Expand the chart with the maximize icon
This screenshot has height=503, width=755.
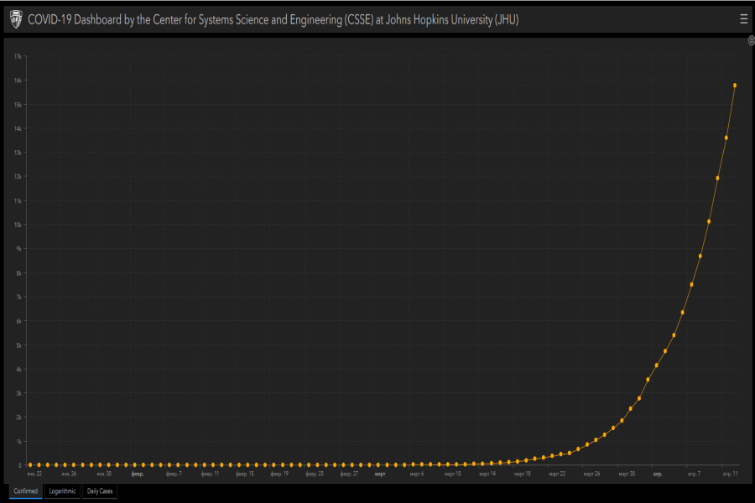[751, 40]
